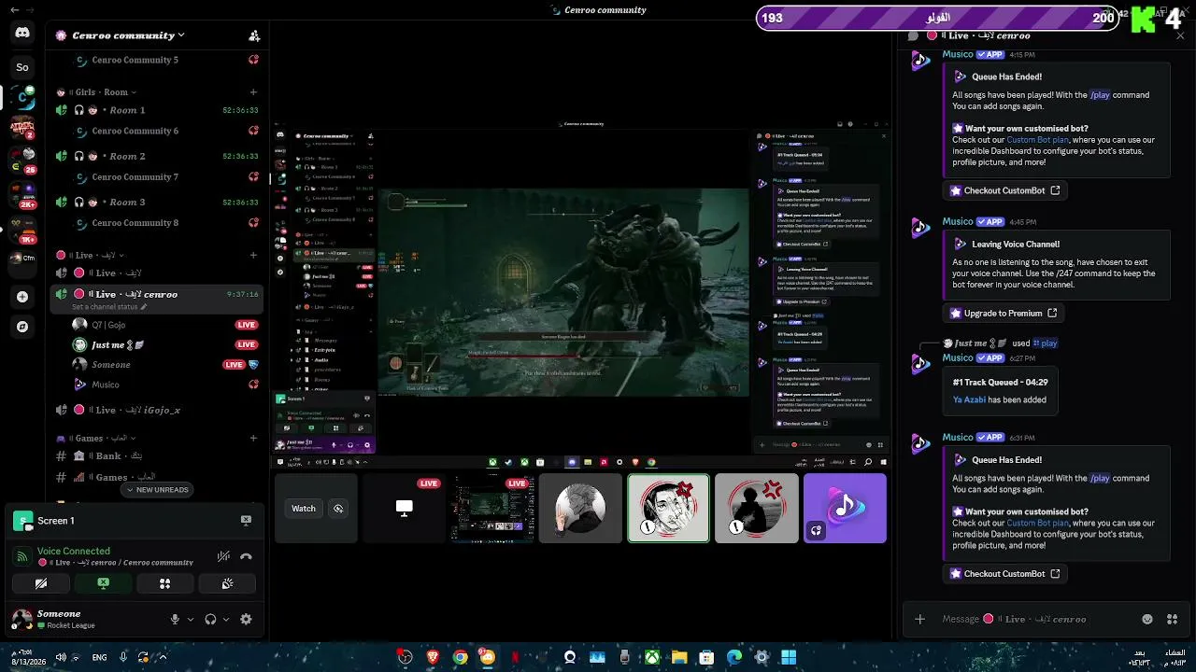Open Google Chrome from the taskbar

click(460, 657)
